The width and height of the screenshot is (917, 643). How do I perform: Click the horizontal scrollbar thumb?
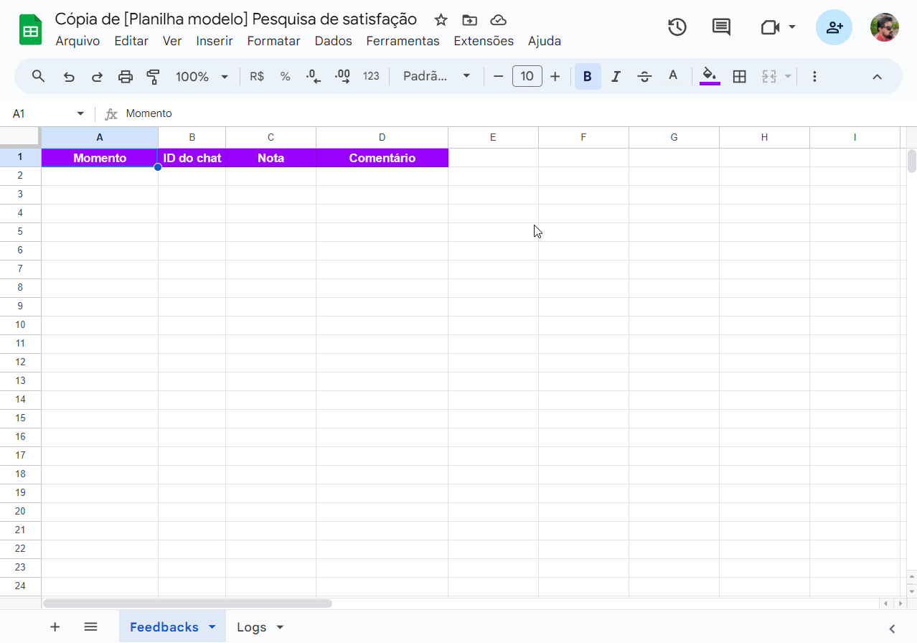coord(187,604)
